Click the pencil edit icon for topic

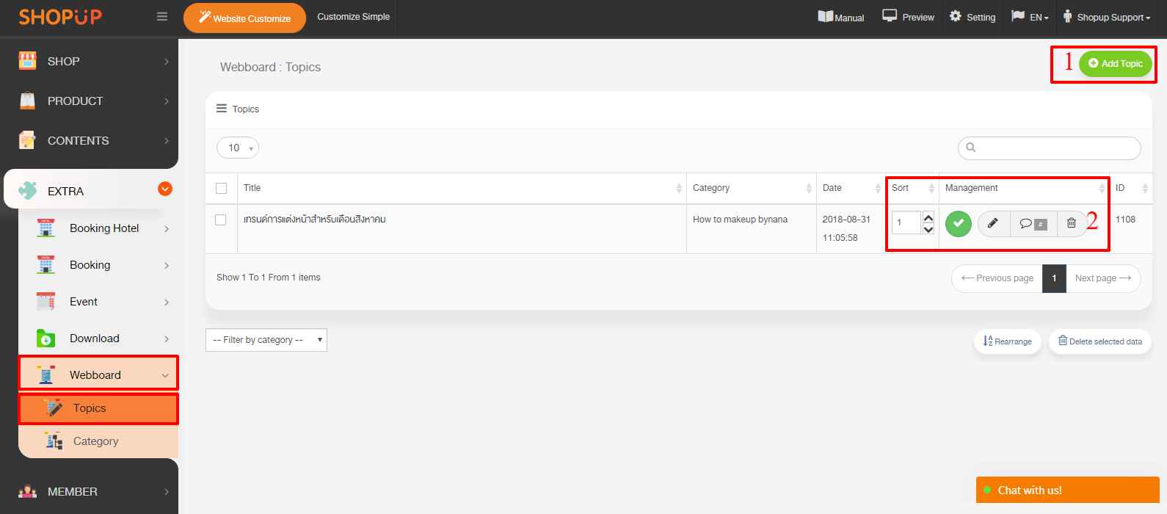(993, 223)
